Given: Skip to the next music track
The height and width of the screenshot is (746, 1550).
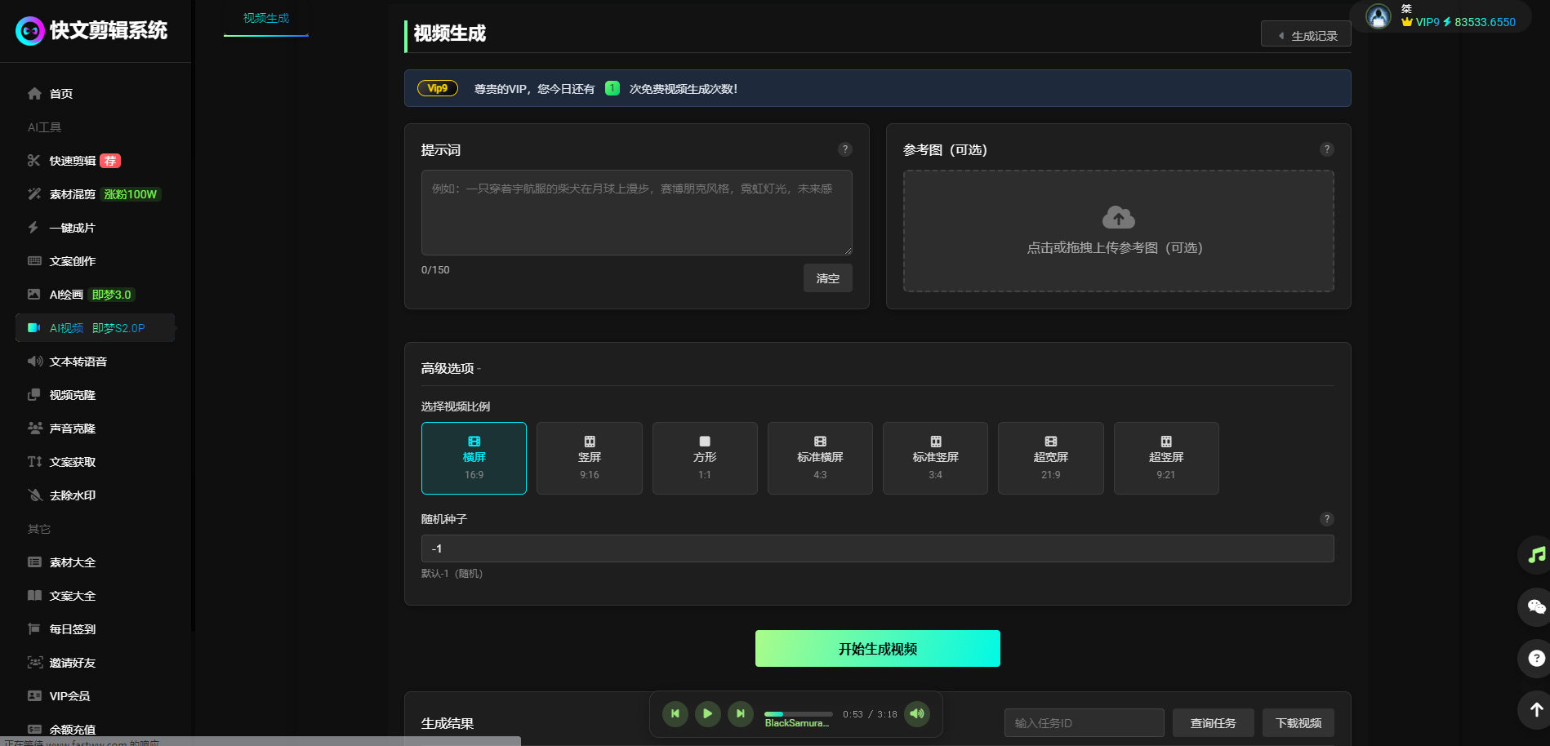Looking at the screenshot, I should point(740,714).
